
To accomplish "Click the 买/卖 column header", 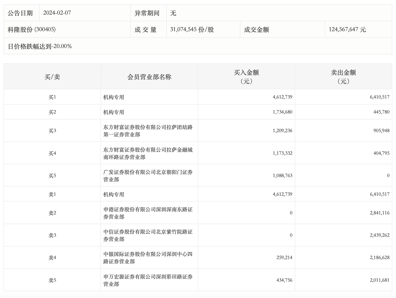I will click(52, 77).
